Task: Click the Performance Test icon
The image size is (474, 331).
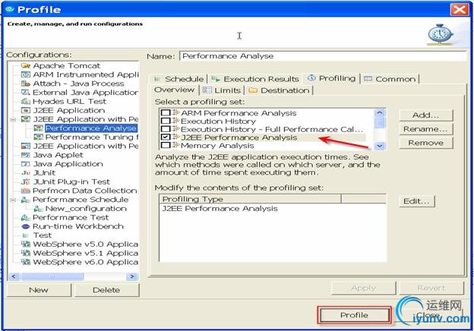Action: [26, 217]
